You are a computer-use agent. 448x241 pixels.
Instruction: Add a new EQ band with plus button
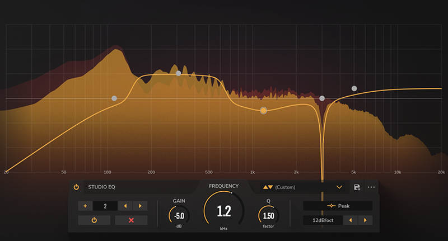(x=86, y=206)
